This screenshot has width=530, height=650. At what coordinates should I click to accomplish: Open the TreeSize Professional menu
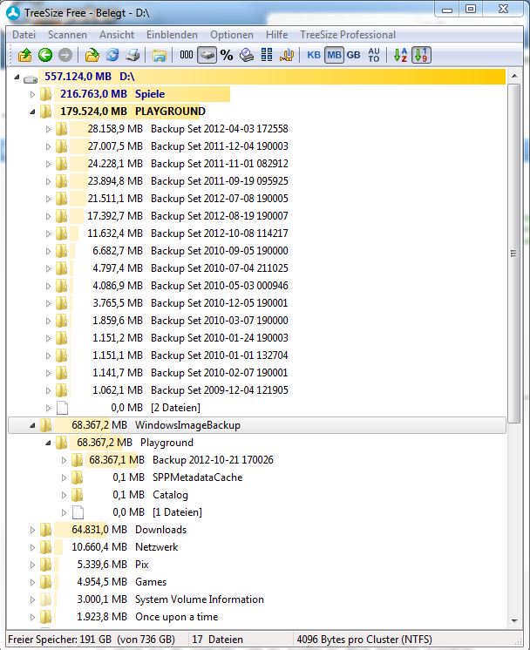348,35
